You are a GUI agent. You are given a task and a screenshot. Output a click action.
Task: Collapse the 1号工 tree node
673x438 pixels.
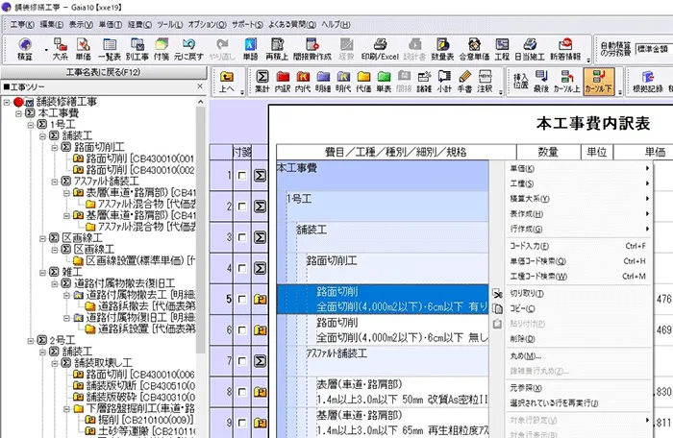coord(31,125)
